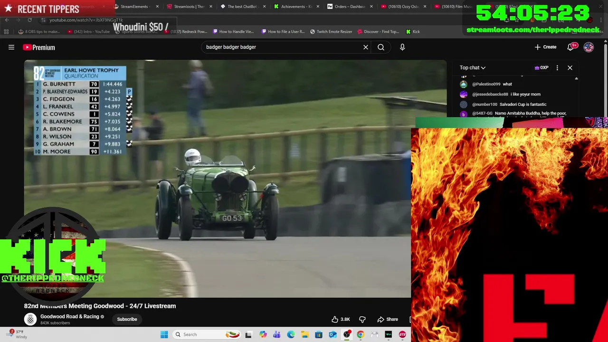Viewport: 608px width, 342px height.
Task: Open the Kick bookmark
Action: click(413, 32)
